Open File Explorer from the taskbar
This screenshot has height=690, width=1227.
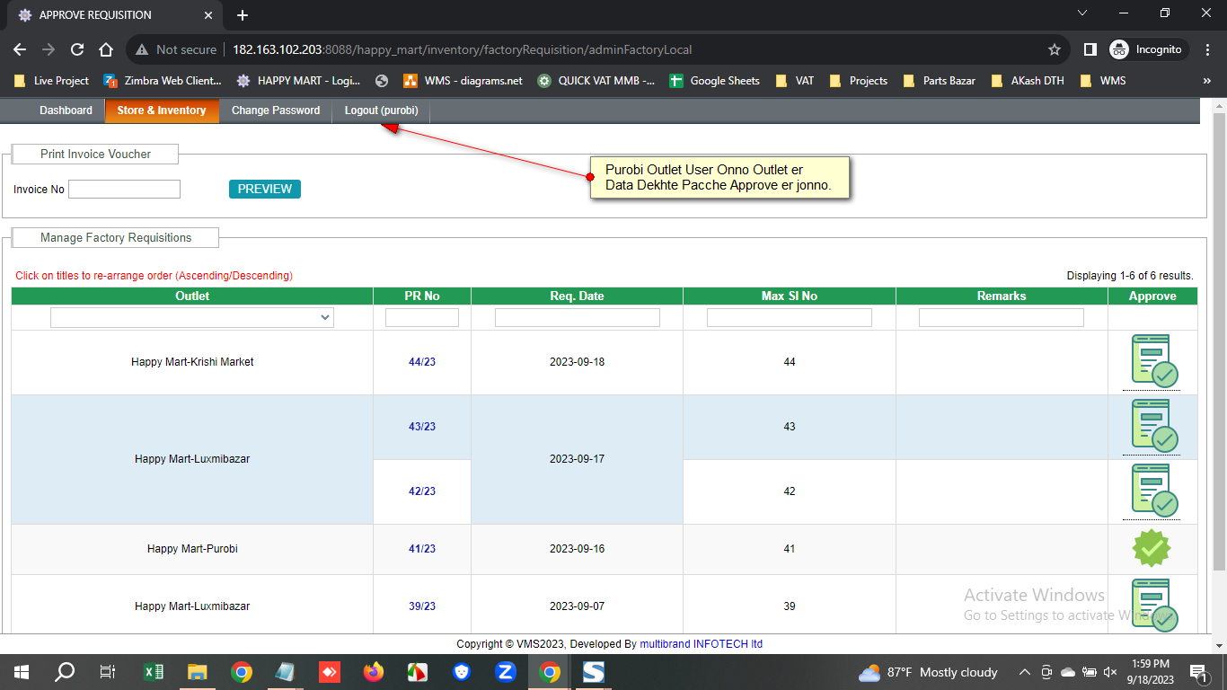[198, 672]
